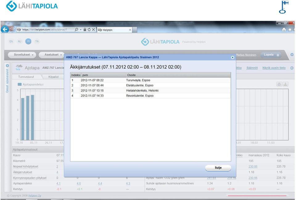Select row Revontulentie, Espoo

coord(150,96)
